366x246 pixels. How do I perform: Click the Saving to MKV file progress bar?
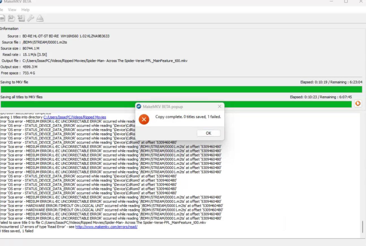pos(181,89)
